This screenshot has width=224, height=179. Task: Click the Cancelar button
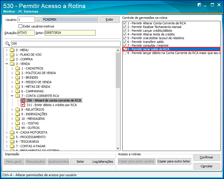[207, 166]
